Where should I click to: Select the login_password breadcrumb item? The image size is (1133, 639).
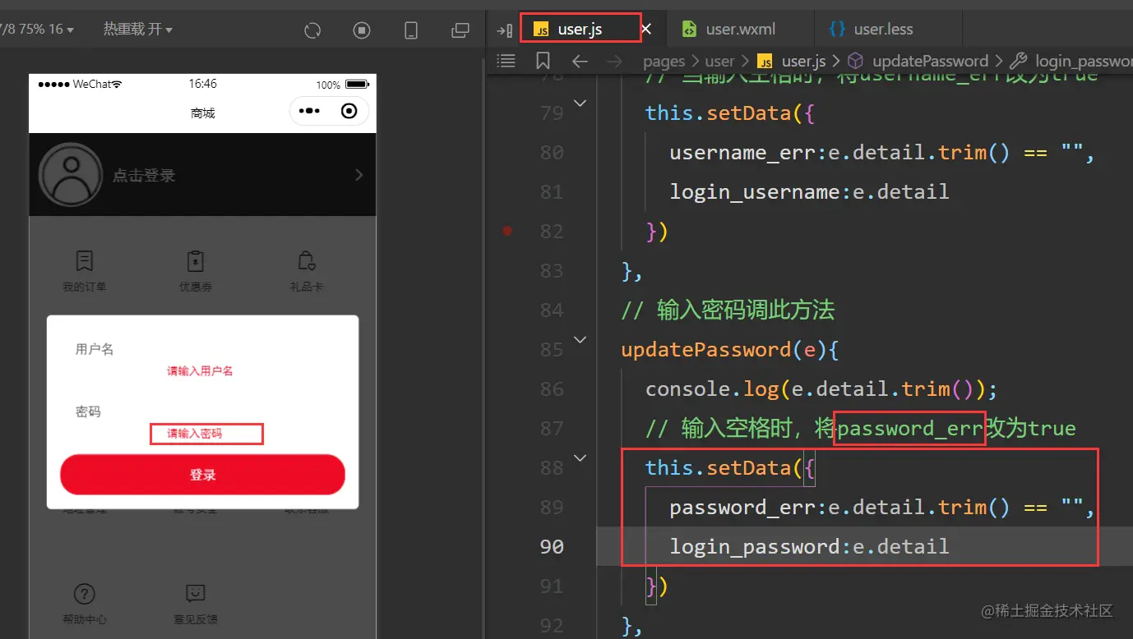coord(1071,62)
